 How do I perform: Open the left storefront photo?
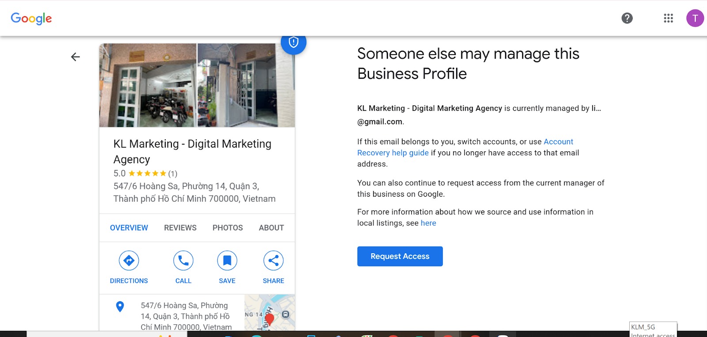(x=148, y=86)
